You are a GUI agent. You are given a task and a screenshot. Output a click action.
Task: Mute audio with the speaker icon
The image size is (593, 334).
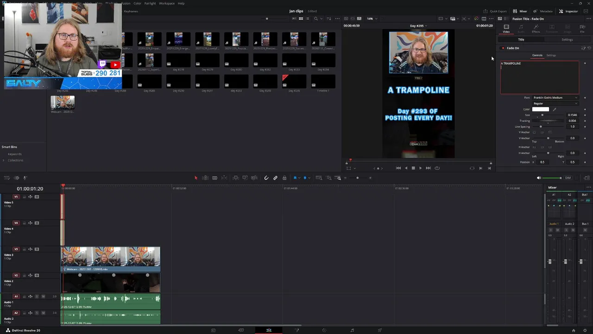point(539,178)
